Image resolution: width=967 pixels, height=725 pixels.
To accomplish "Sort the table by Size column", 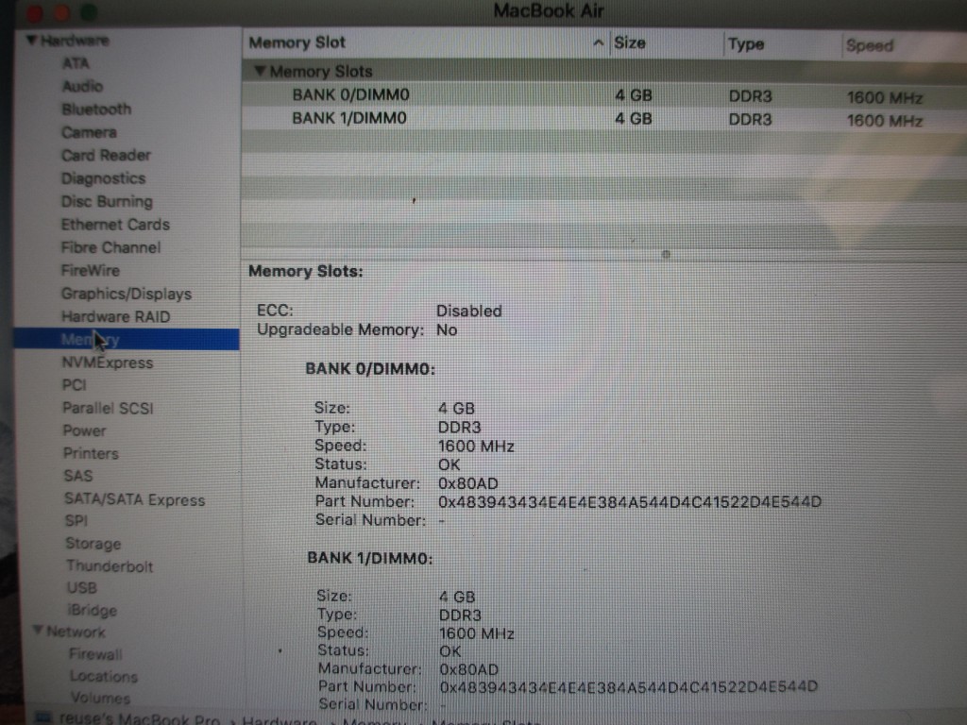I will pyautogui.click(x=630, y=43).
